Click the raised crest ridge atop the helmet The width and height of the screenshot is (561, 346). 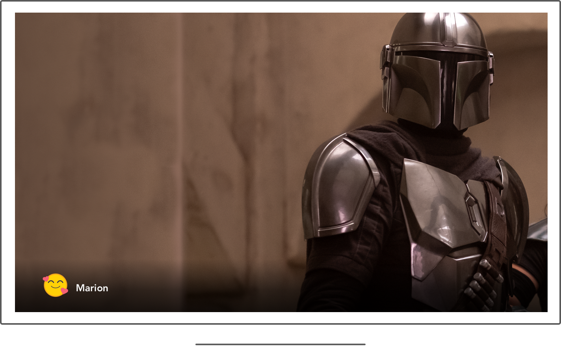pos(450,28)
